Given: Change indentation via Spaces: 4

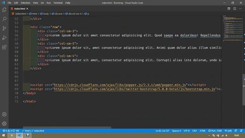Looking at the screenshot, I should [176, 131].
